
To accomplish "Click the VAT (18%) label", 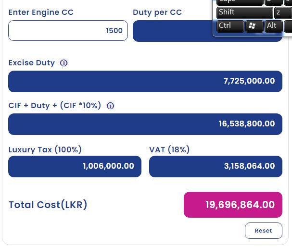I will coord(169,149).
